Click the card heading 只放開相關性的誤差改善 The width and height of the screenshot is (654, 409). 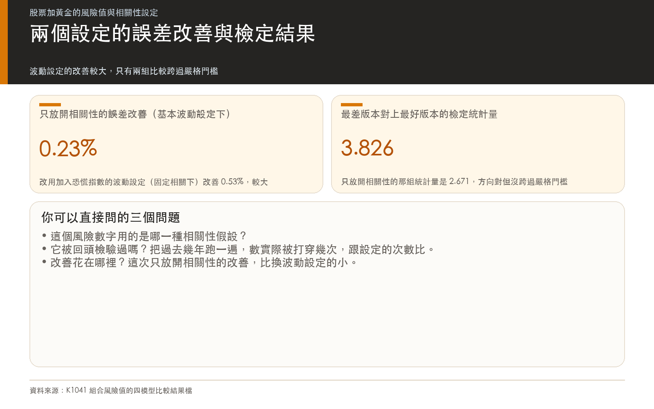coord(135,114)
